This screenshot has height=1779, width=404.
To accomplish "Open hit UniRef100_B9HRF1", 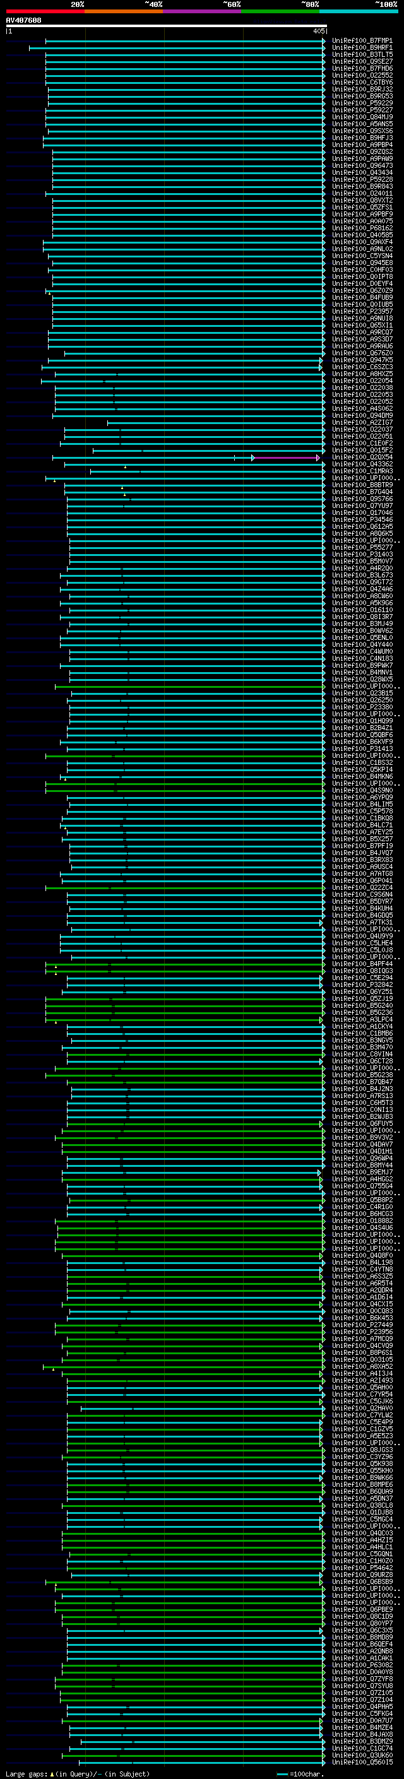I will [362, 48].
